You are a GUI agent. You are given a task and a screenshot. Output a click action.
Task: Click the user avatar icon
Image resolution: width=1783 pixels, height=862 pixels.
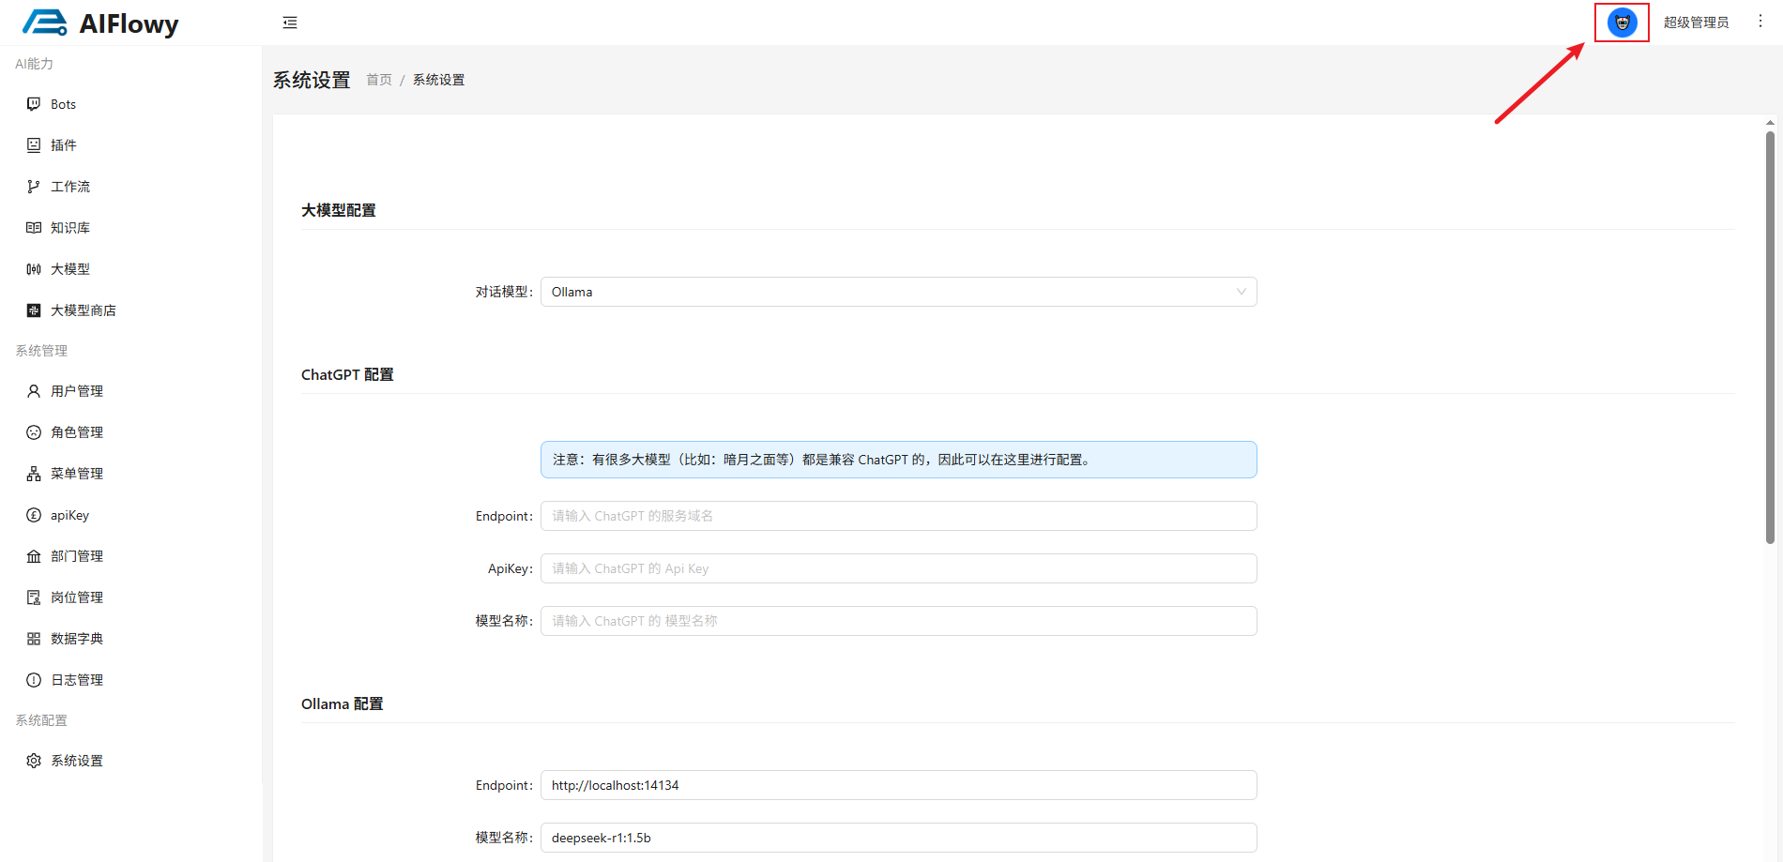1622,23
